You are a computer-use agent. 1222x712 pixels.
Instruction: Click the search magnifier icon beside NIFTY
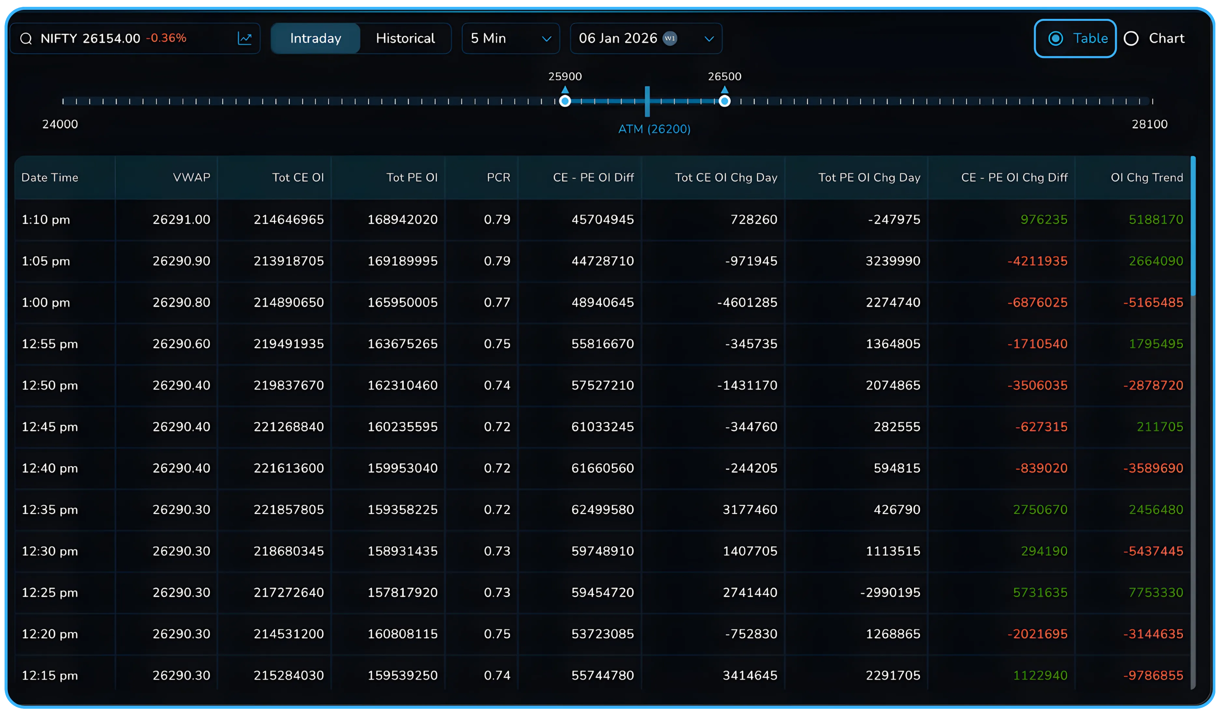(26, 39)
